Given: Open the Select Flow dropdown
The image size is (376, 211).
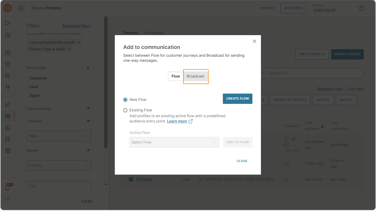Looking at the screenshot, I should click(174, 142).
